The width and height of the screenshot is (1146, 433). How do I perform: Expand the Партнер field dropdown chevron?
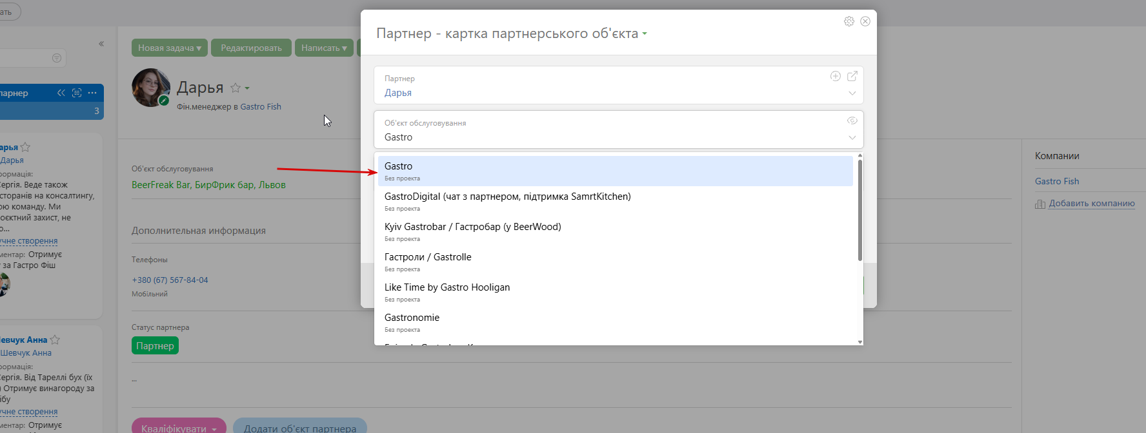pos(852,93)
